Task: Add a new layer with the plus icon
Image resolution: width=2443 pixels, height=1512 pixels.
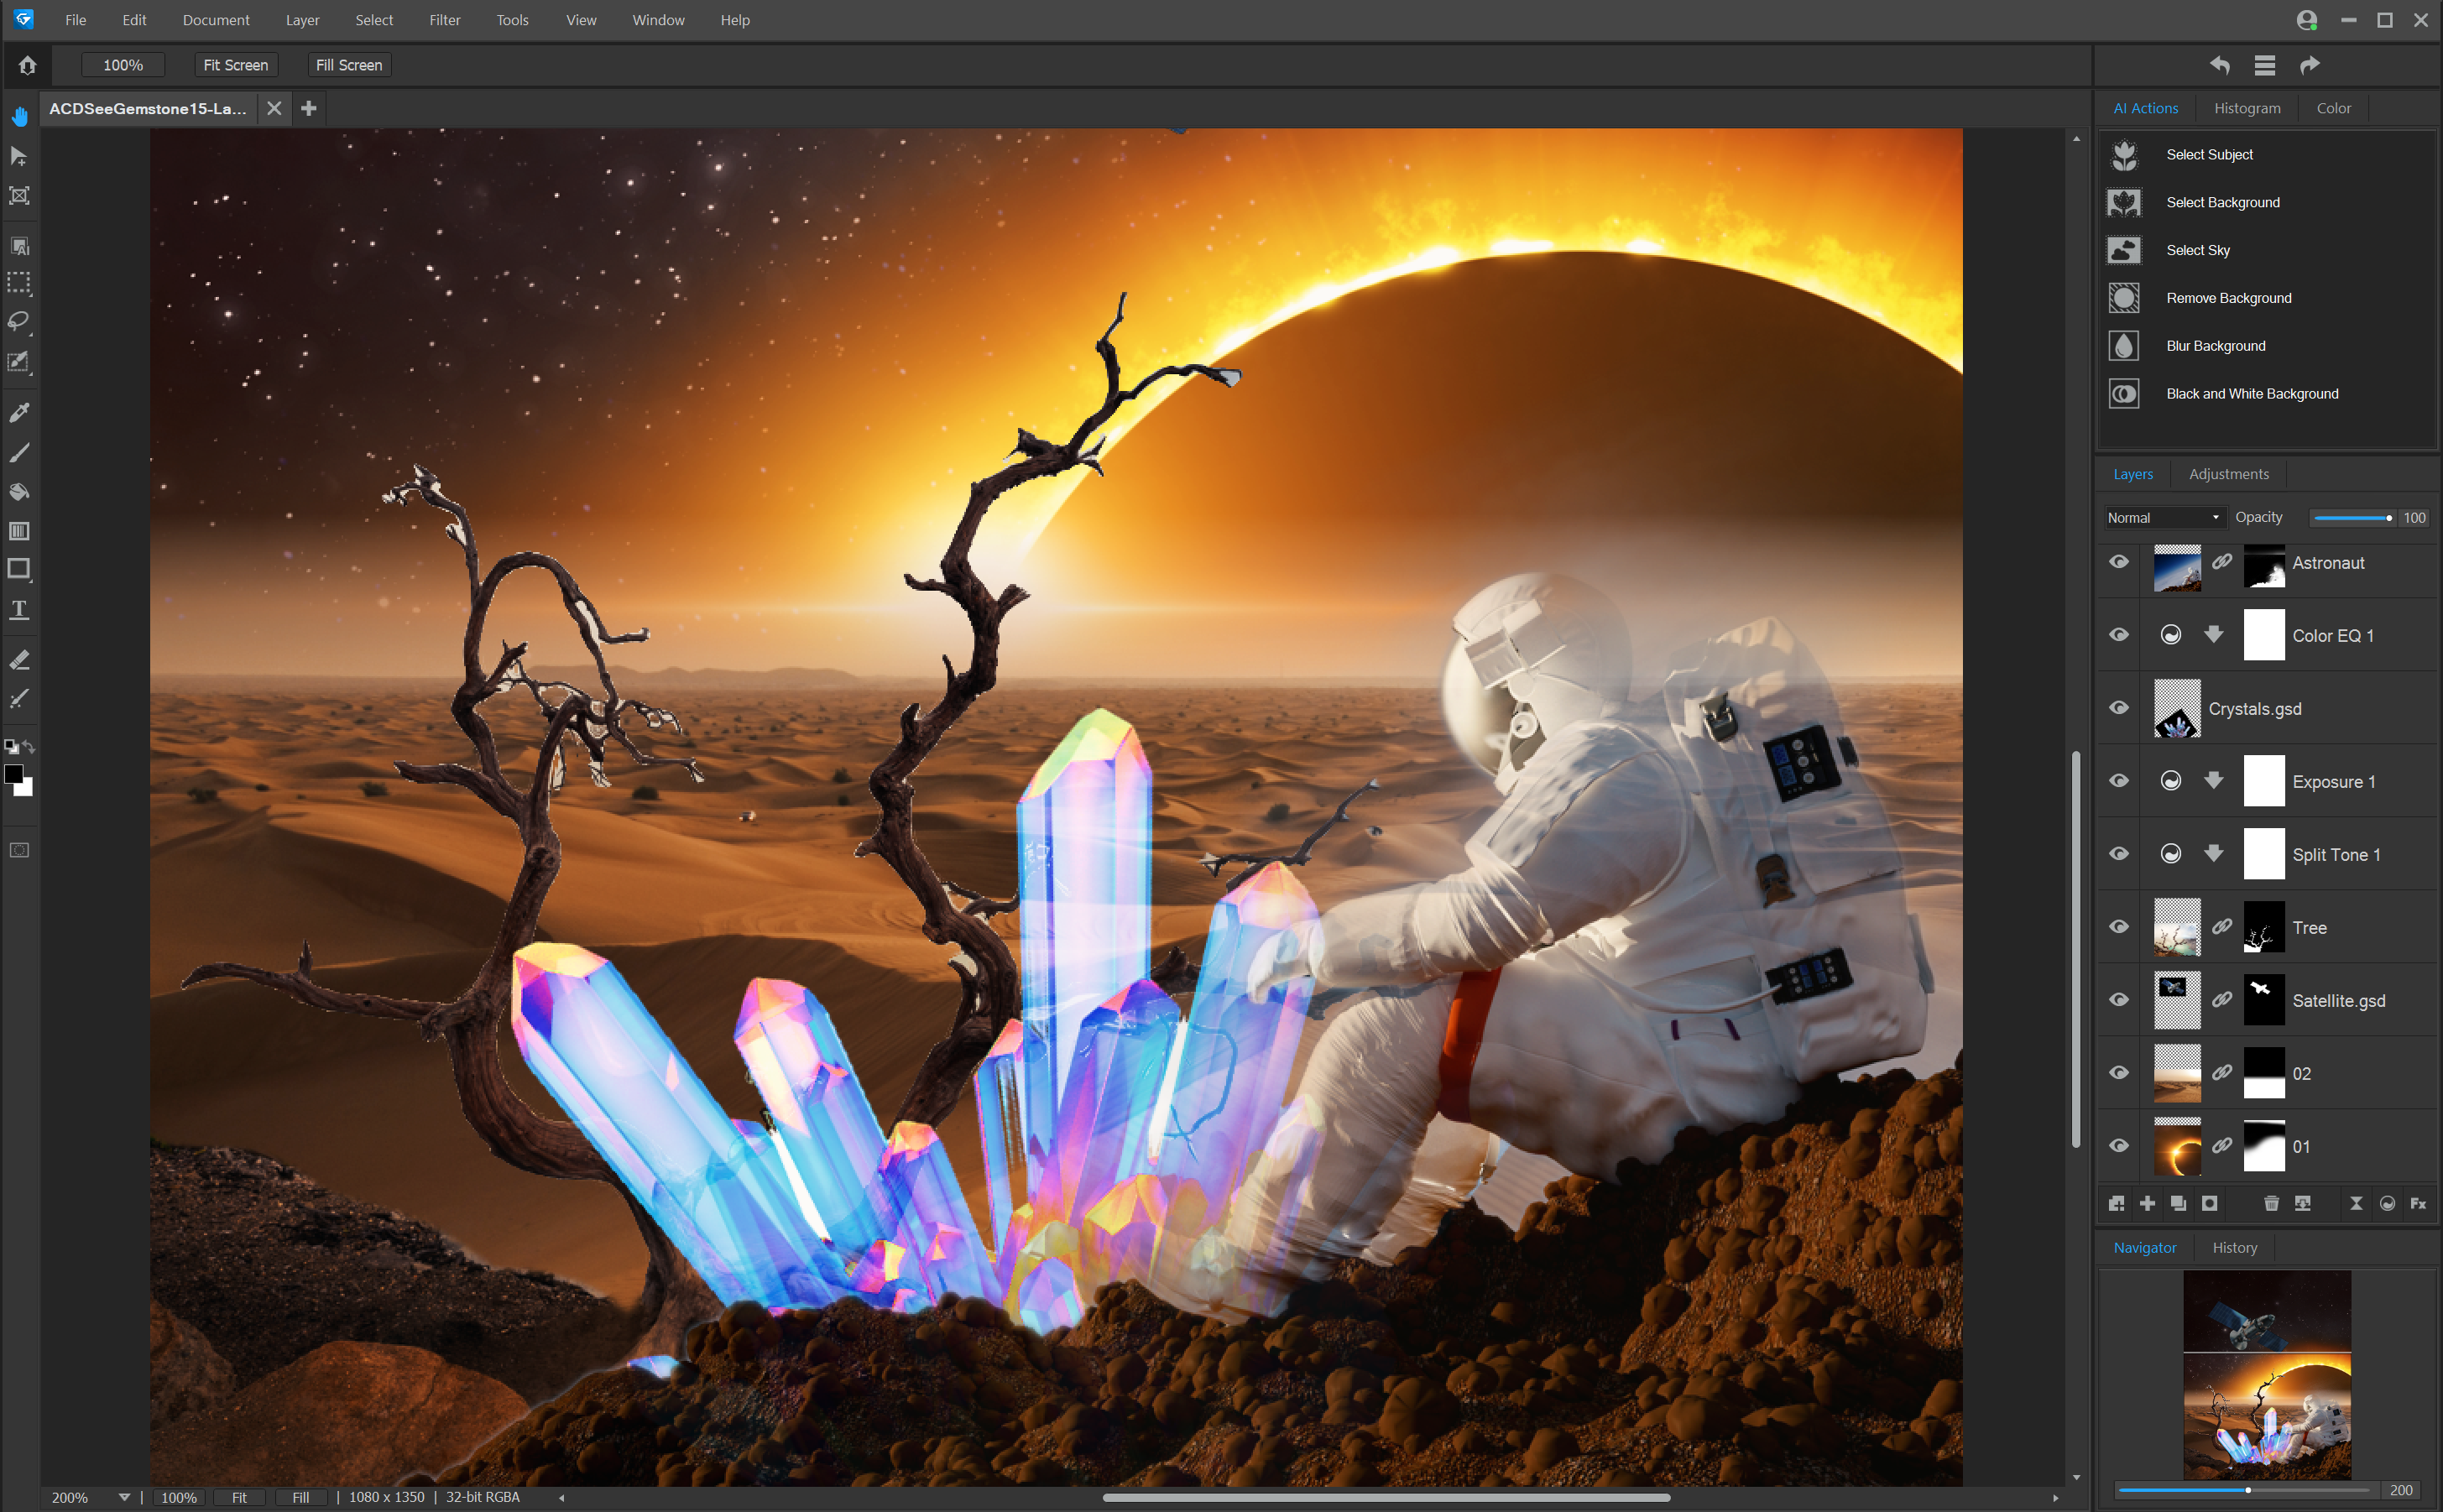Action: coord(2146,1203)
